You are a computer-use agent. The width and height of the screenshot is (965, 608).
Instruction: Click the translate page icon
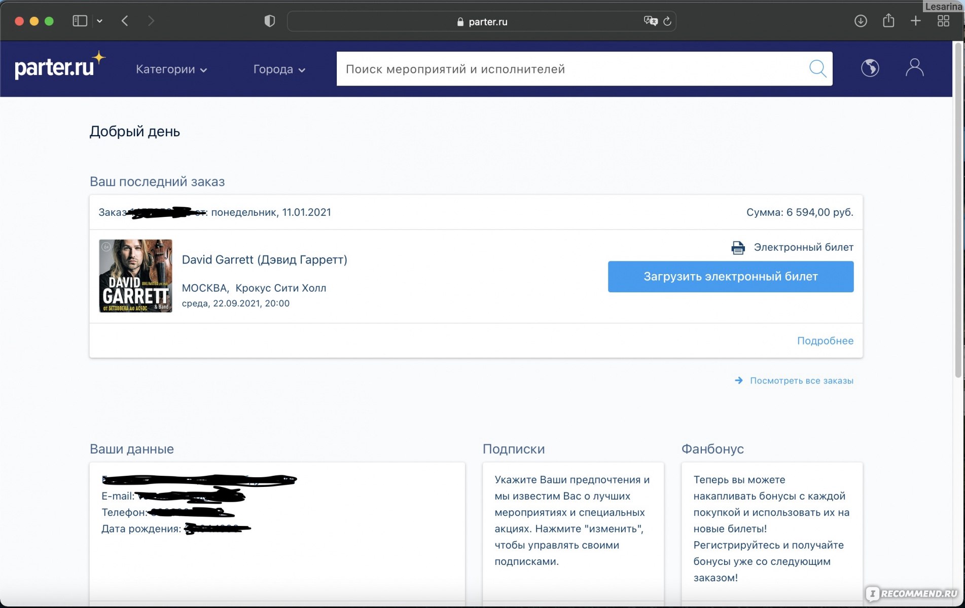pyautogui.click(x=651, y=21)
